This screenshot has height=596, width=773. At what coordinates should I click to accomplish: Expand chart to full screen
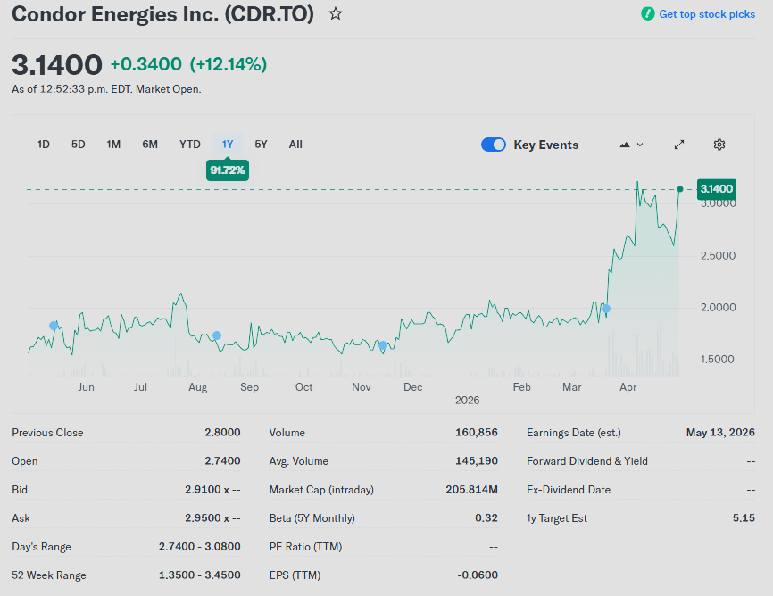coord(679,145)
